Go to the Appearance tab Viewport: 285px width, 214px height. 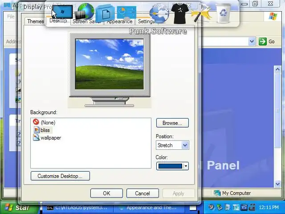pyautogui.click(x=119, y=21)
